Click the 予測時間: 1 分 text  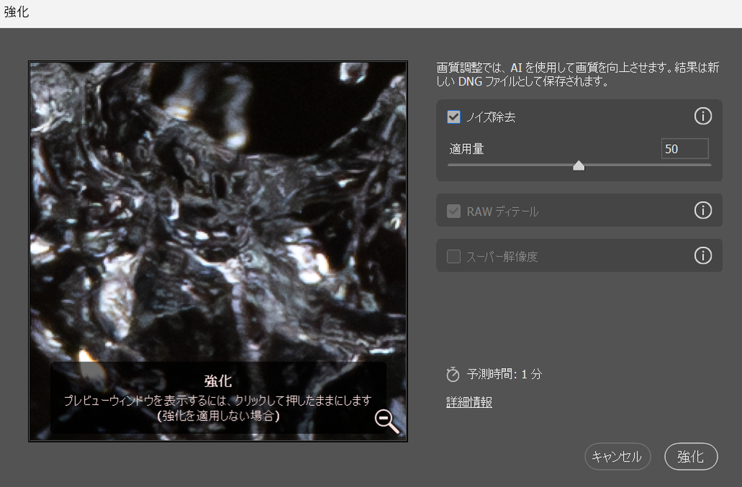(x=504, y=375)
